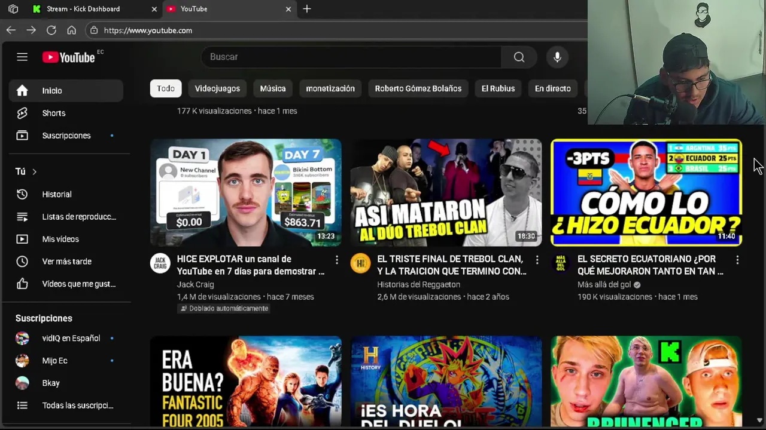Open browser workspaces icon at top left
This screenshot has width=766, height=430.
click(x=13, y=9)
